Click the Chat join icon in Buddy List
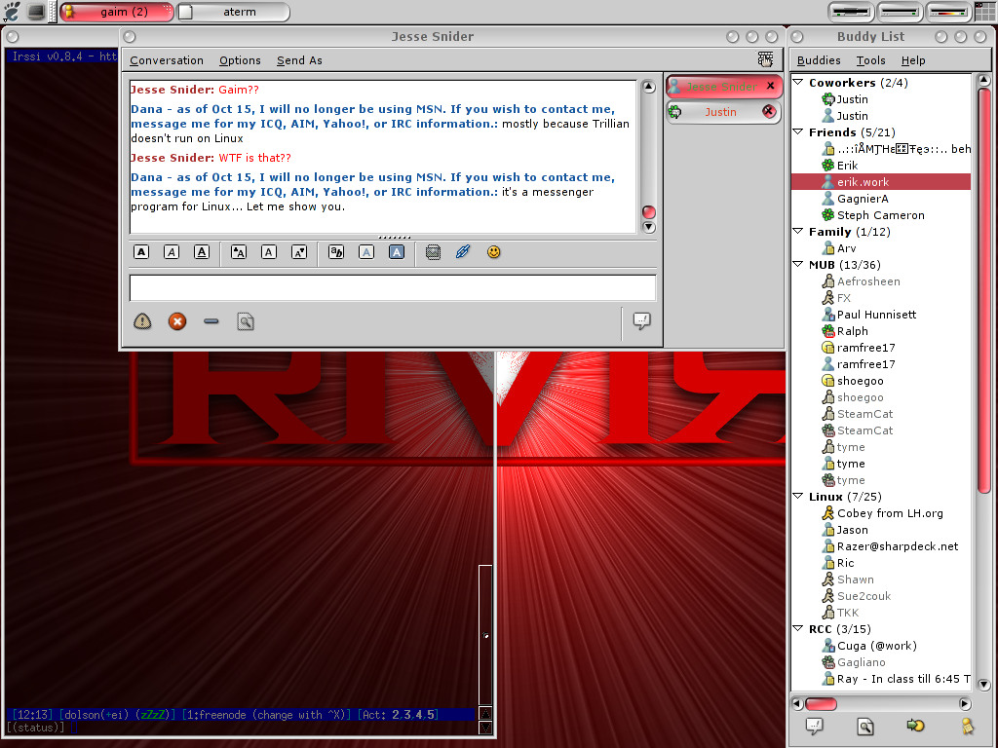This screenshot has width=998, height=748. (915, 725)
